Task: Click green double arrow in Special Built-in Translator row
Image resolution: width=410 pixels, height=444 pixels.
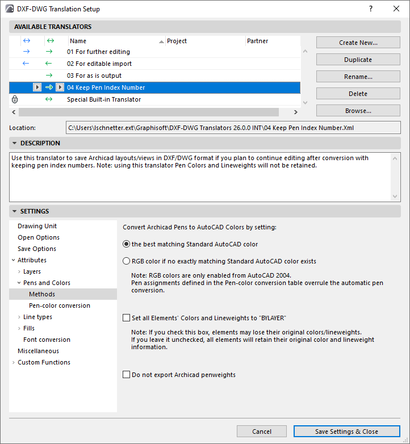Action: tap(49, 99)
